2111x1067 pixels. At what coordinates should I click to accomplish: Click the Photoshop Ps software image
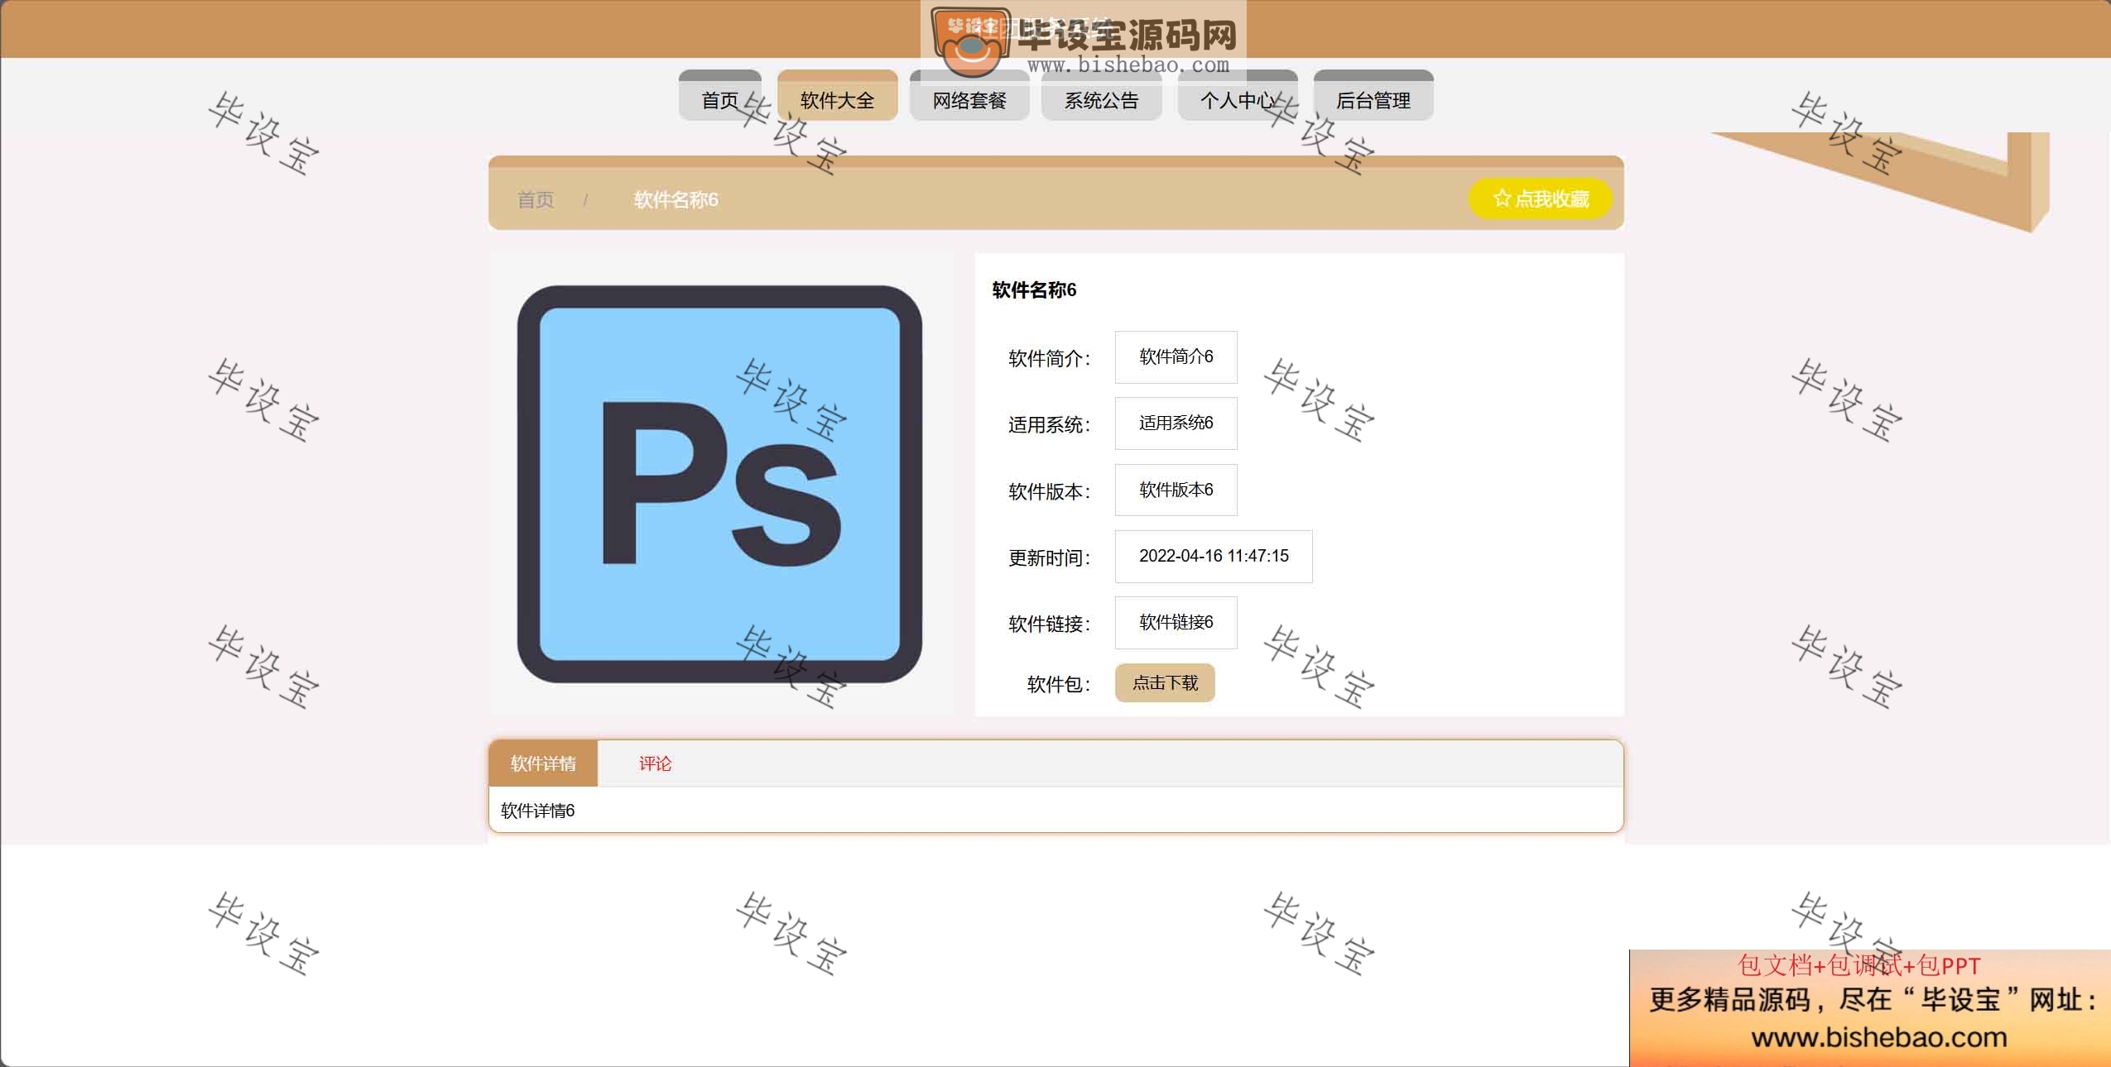click(x=720, y=484)
